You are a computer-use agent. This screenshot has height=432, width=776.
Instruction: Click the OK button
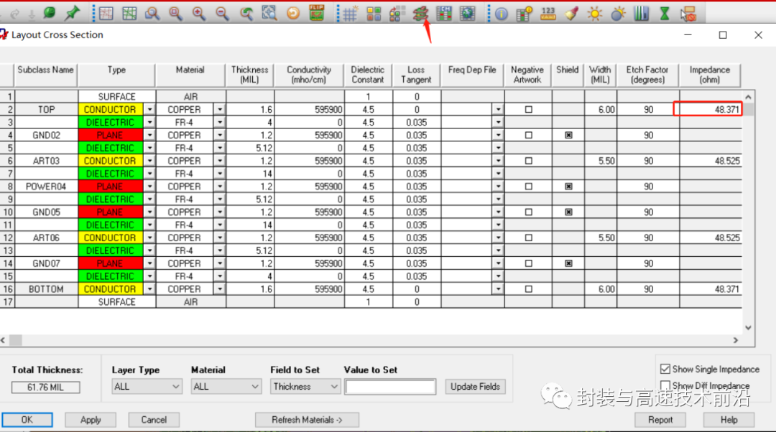click(27, 420)
